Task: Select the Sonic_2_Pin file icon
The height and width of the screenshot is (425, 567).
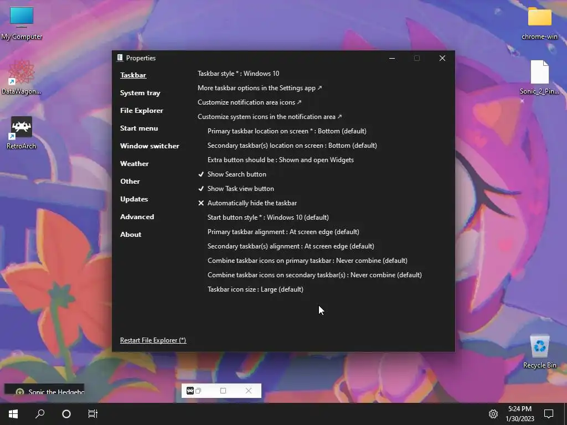Action: 539,77
